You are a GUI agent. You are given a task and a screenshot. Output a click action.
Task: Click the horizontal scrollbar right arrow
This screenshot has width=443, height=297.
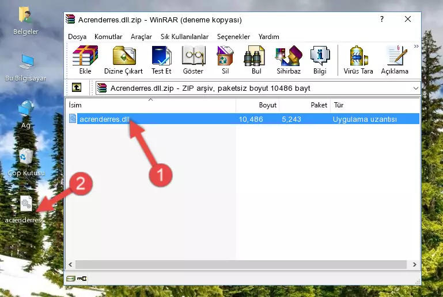tap(414, 264)
